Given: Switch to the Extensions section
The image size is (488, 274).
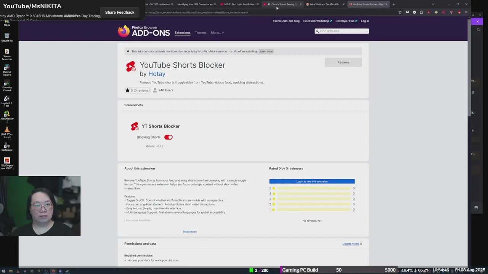Looking at the screenshot, I should (182, 33).
